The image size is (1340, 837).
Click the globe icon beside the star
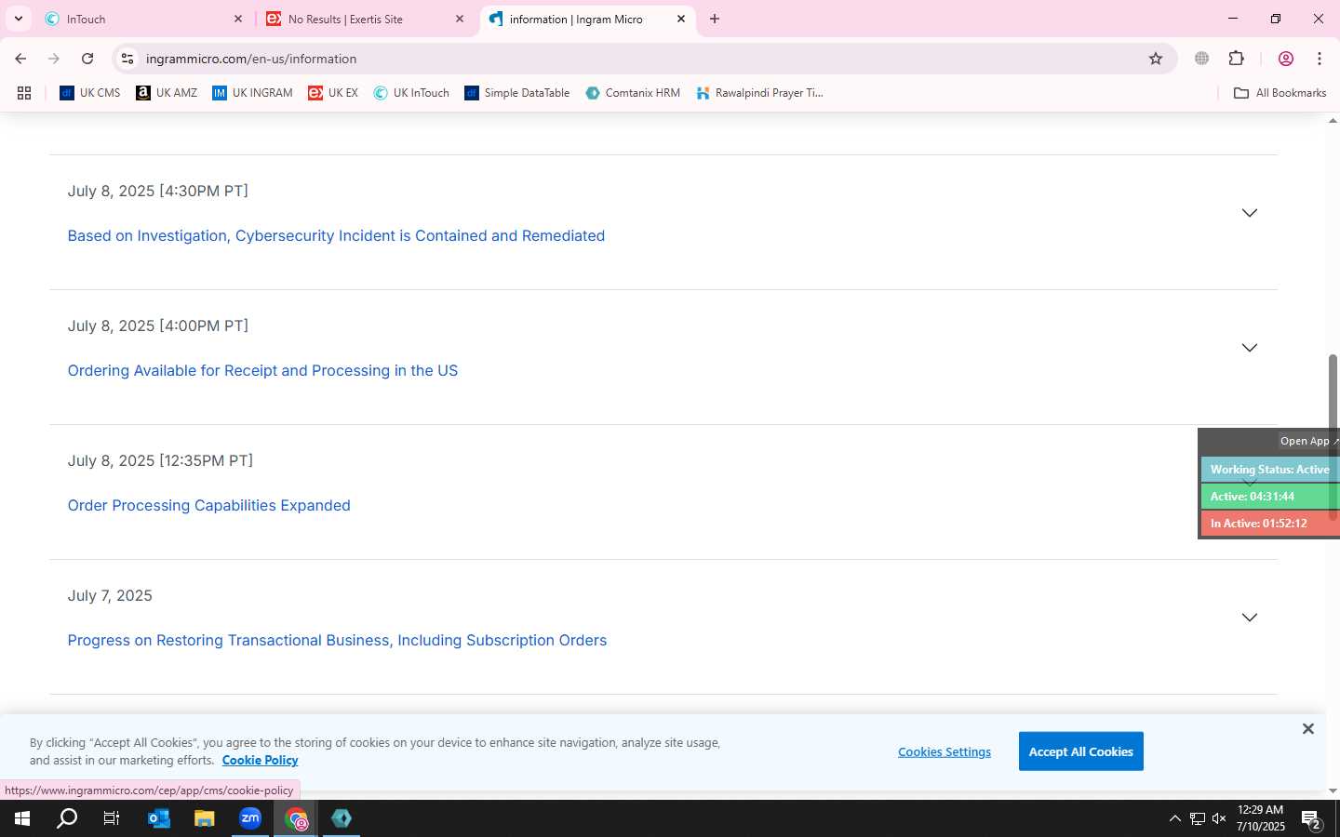coord(1202,59)
